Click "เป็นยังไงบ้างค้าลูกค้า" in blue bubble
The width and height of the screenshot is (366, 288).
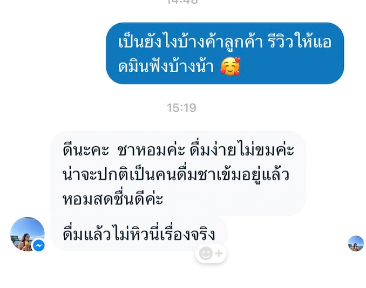(191, 42)
